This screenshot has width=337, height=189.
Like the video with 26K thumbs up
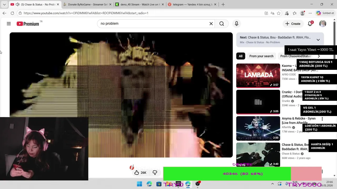coord(140,172)
